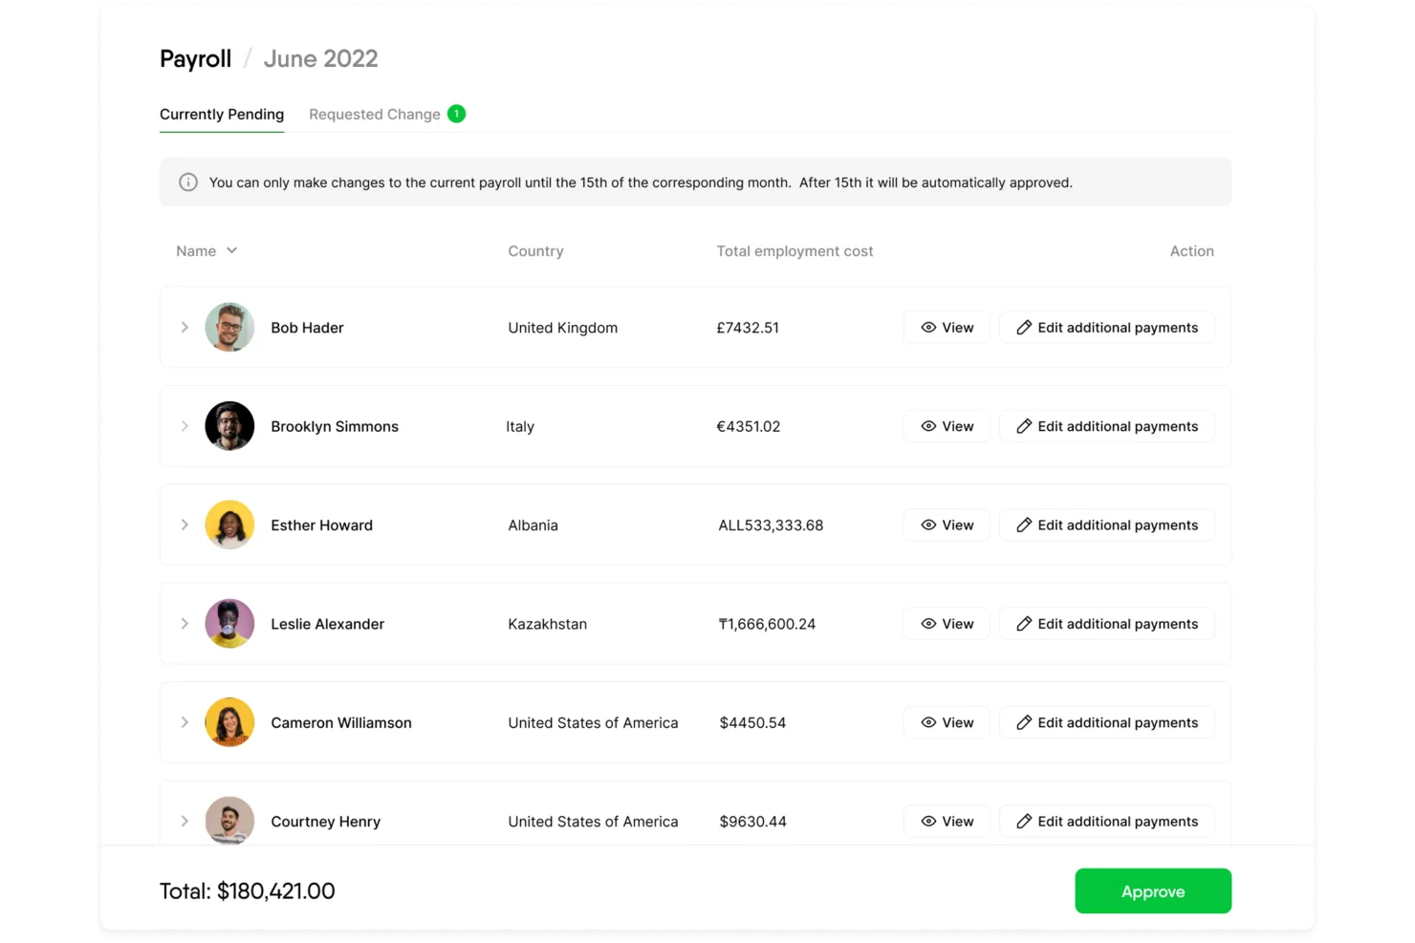Expand Bob Hader's row
This screenshot has width=1415, height=943.
click(185, 328)
